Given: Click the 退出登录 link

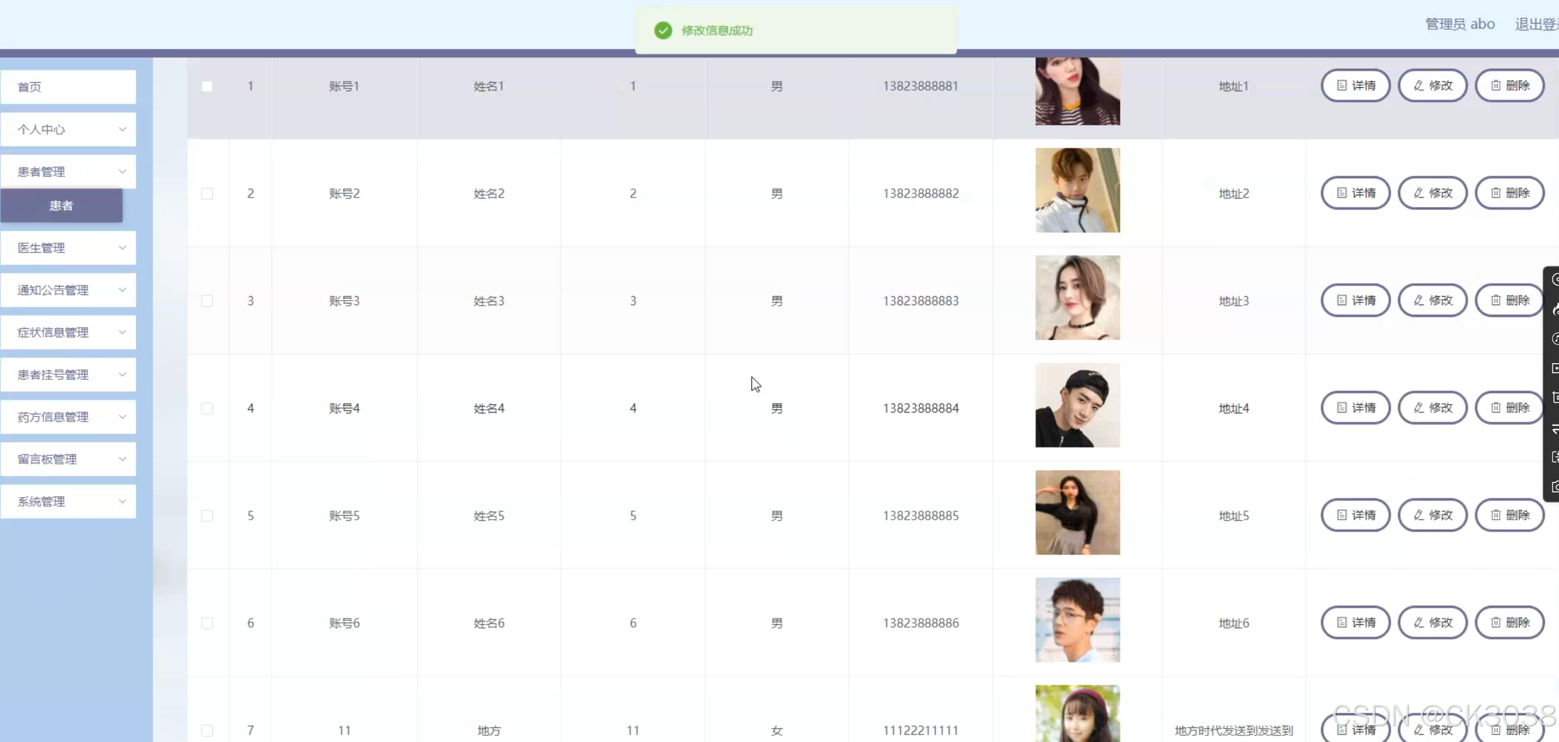Looking at the screenshot, I should click(x=1536, y=24).
